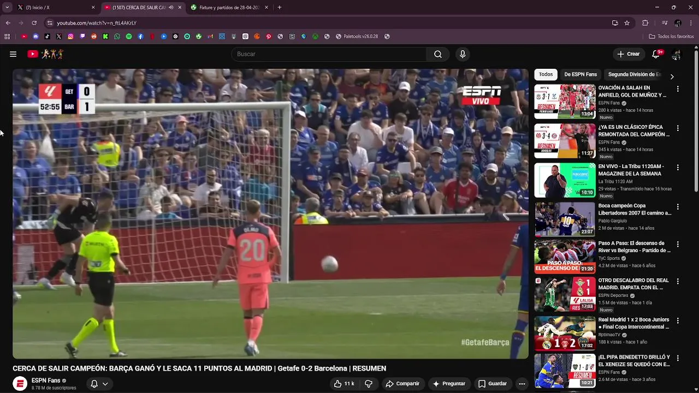The width and height of the screenshot is (699, 393).
Task: Select the Todos filter chip
Action: pyautogui.click(x=546, y=74)
